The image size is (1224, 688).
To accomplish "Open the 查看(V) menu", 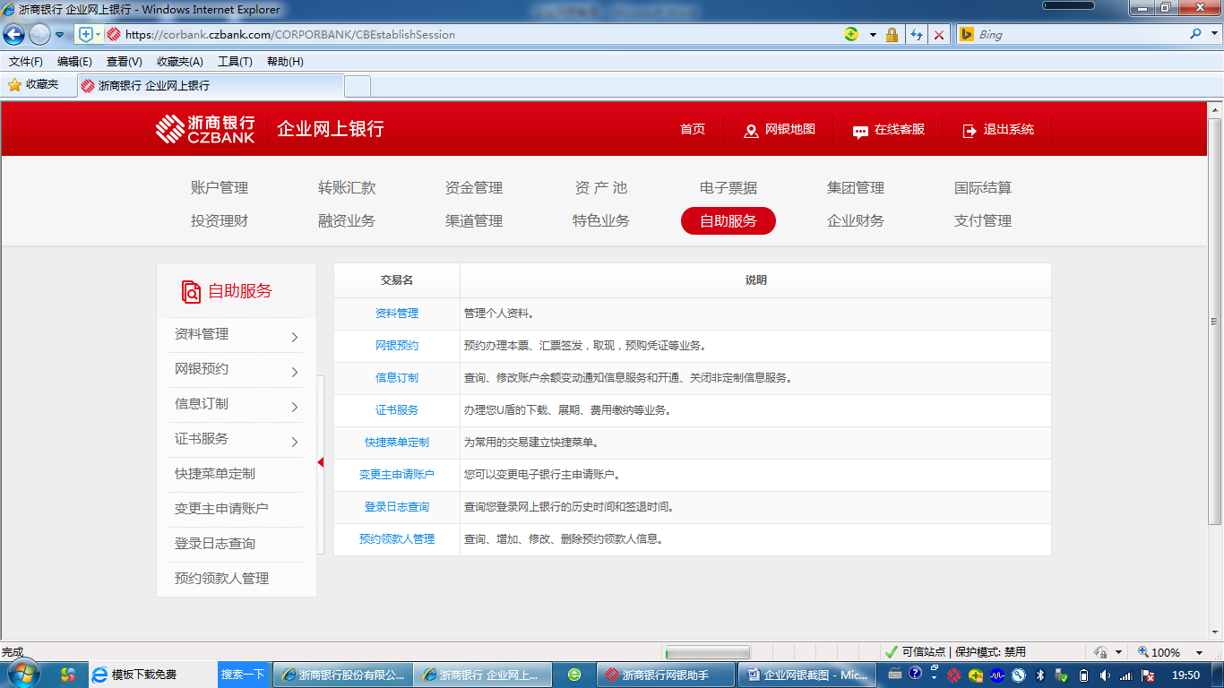I will pyautogui.click(x=124, y=62).
